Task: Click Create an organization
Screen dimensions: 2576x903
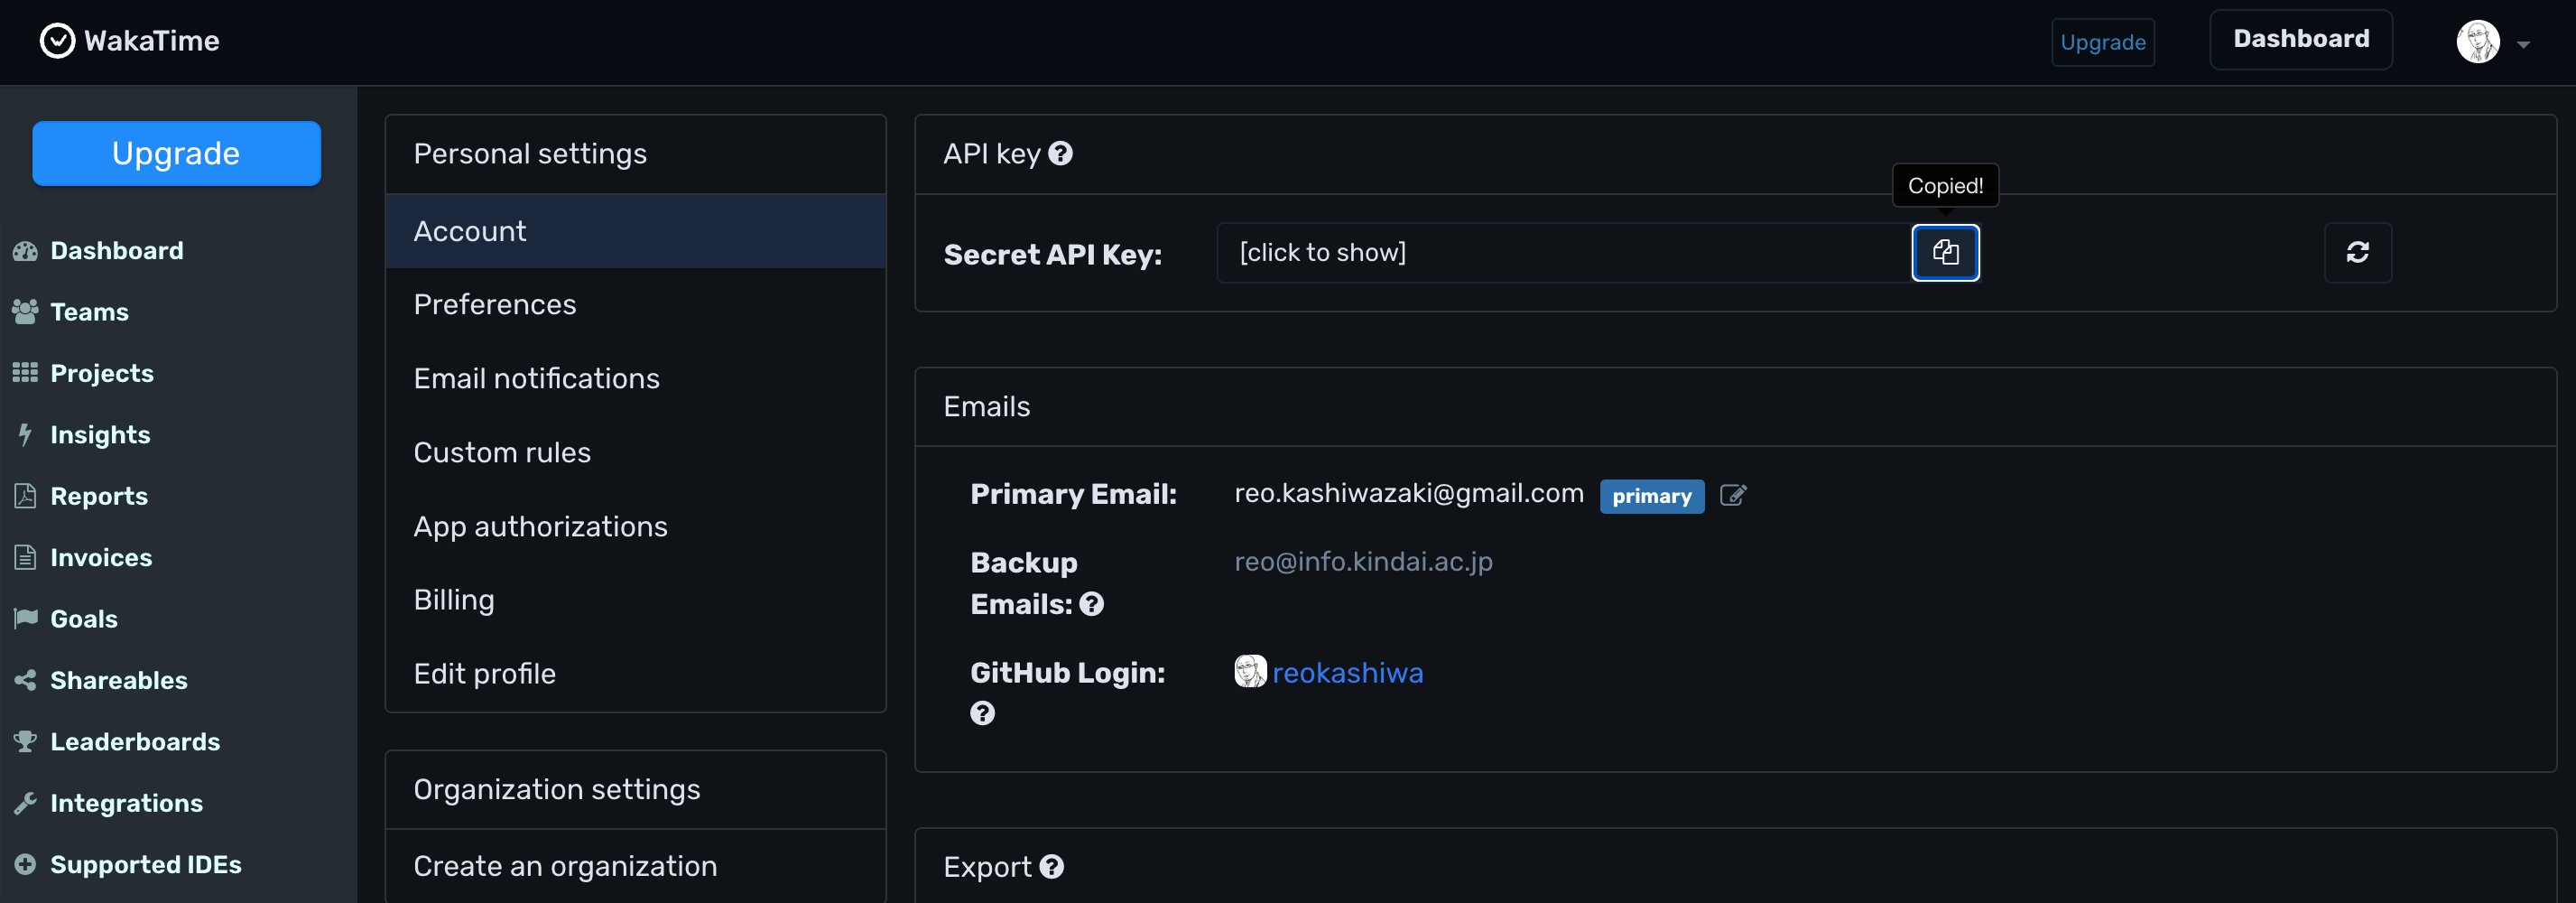Action: (x=564, y=865)
